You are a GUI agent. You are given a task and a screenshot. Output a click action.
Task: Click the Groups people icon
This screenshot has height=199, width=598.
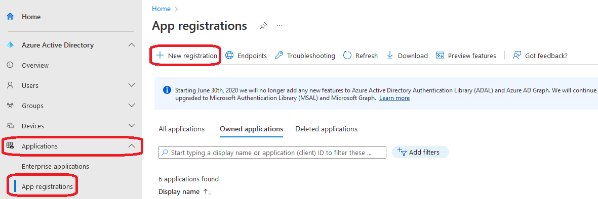tap(10, 106)
